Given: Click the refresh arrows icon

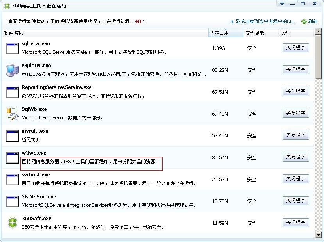Looking at the screenshot, I should 304,21.
